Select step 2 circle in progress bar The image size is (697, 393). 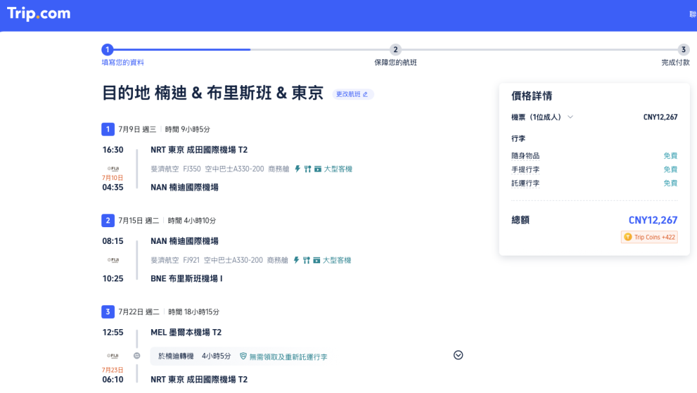pos(395,49)
